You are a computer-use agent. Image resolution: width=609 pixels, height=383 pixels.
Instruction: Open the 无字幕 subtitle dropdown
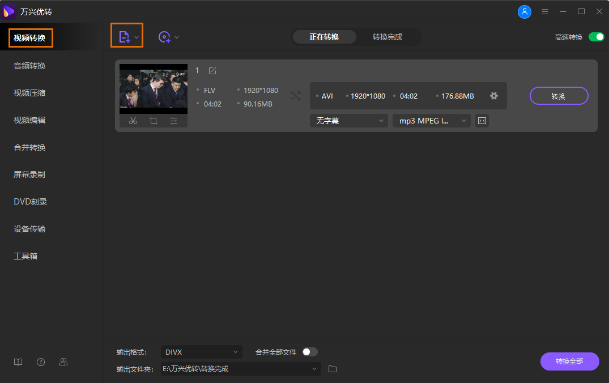pyautogui.click(x=348, y=120)
